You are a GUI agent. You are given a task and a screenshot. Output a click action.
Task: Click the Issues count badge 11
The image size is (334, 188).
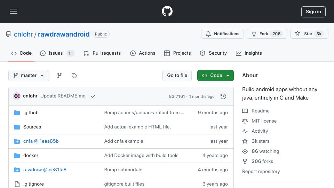pos(71,53)
